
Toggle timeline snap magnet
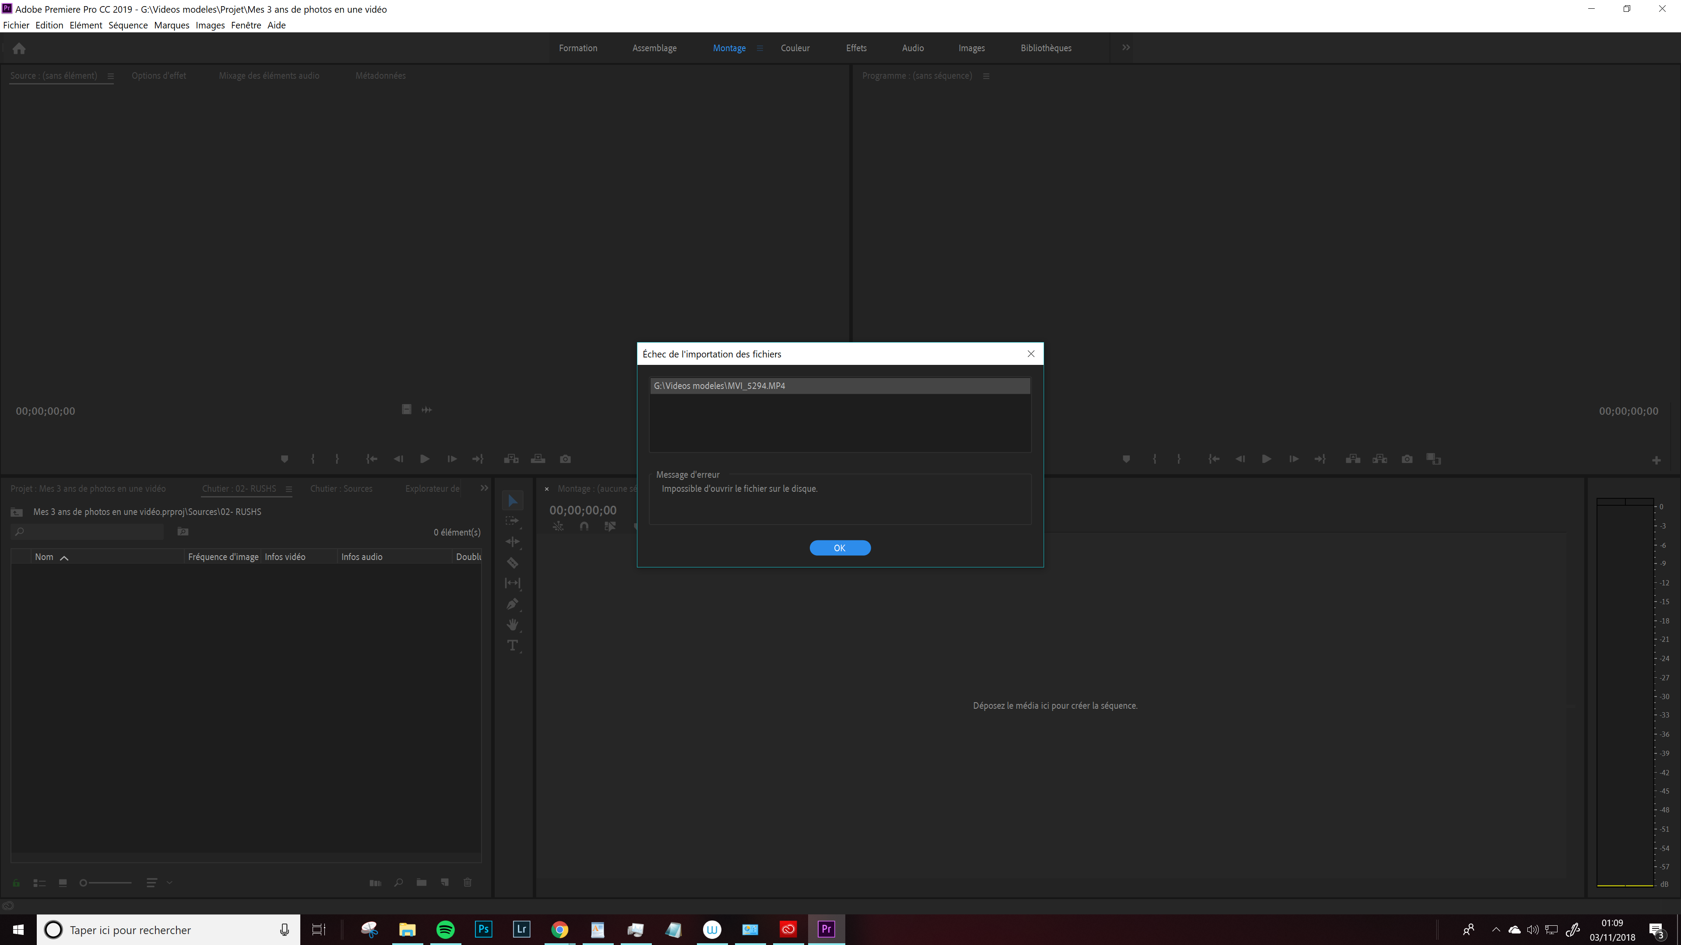coord(584,526)
